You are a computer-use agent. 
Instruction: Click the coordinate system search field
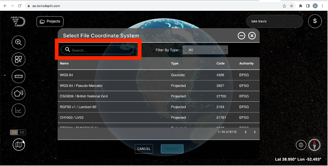97,50
